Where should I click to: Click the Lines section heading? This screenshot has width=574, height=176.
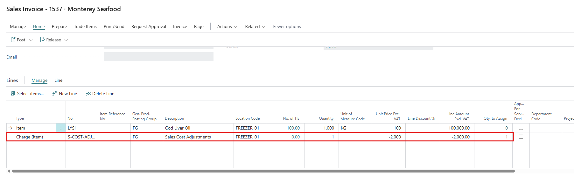click(x=12, y=80)
